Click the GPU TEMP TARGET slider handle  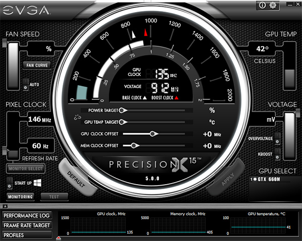(x=123, y=122)
